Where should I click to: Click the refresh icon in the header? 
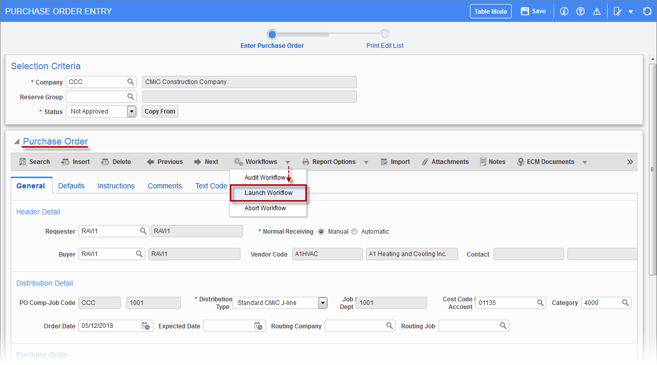tap(647, 11)
